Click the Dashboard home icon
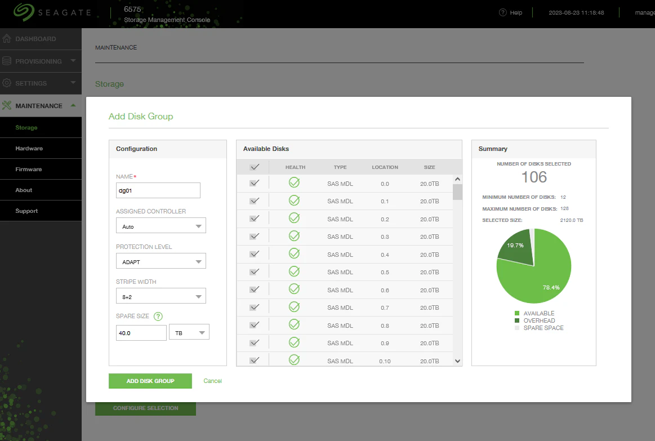655x441 pixels. [7, 39]
